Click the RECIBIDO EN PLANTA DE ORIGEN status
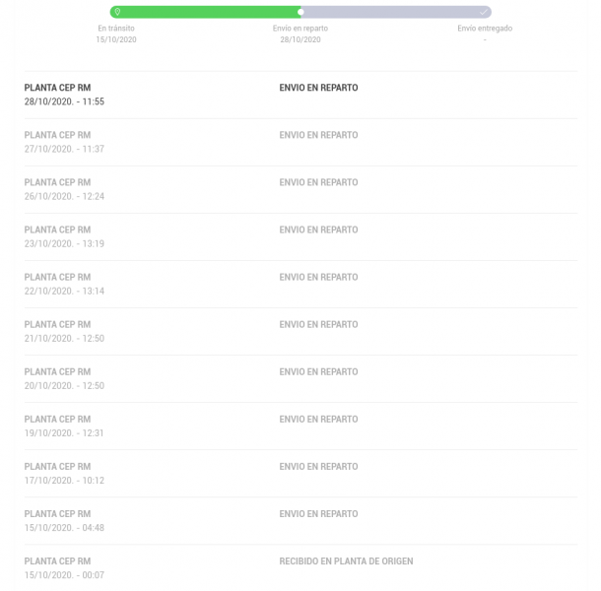The width and height of the screenshot is (601, 591). point(346,561)
